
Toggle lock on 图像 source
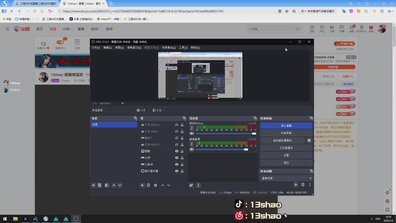click(182, 151)
